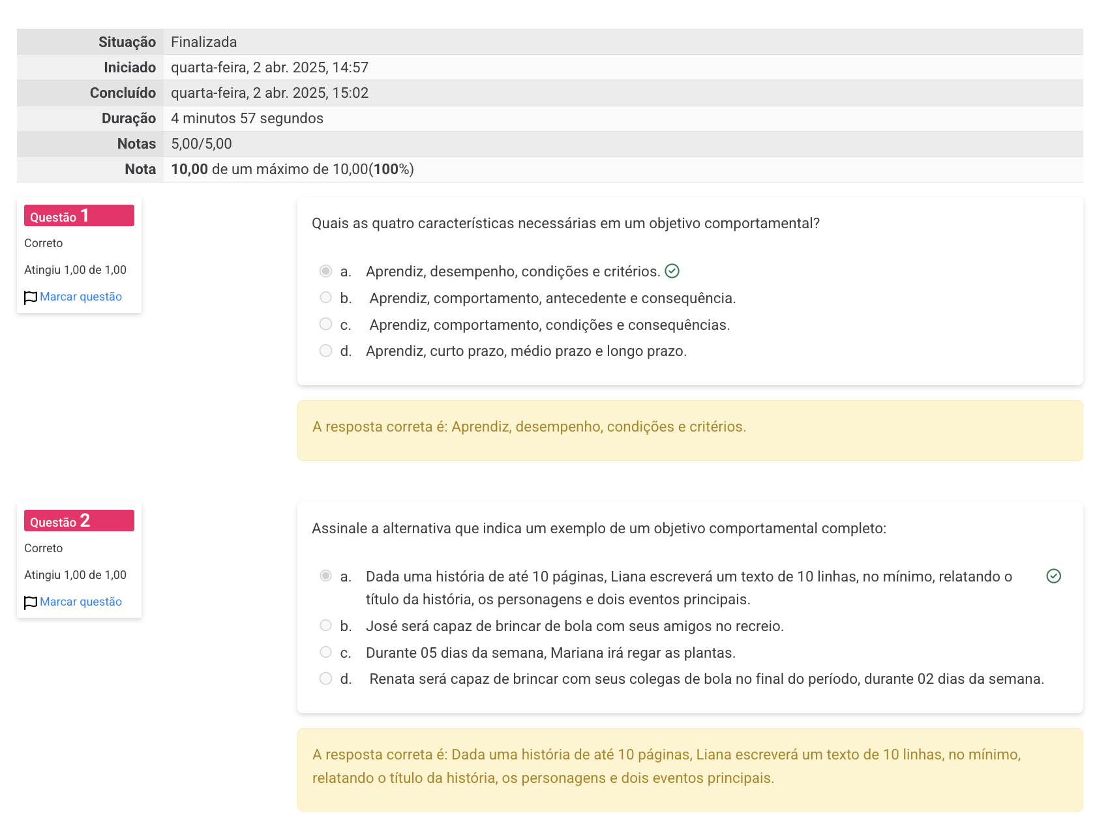The image size is (1110, 837).
Task: Select radio b 'Aprendiz, comportamento, antecedente e consequência'
Action: pyautogui.click(x=326, y=298)
